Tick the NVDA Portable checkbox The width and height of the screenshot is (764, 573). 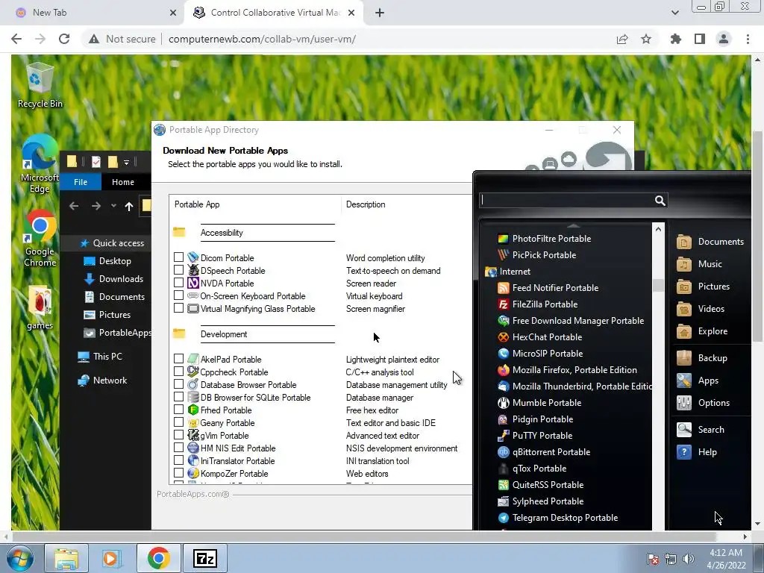(x=179, y=283)
